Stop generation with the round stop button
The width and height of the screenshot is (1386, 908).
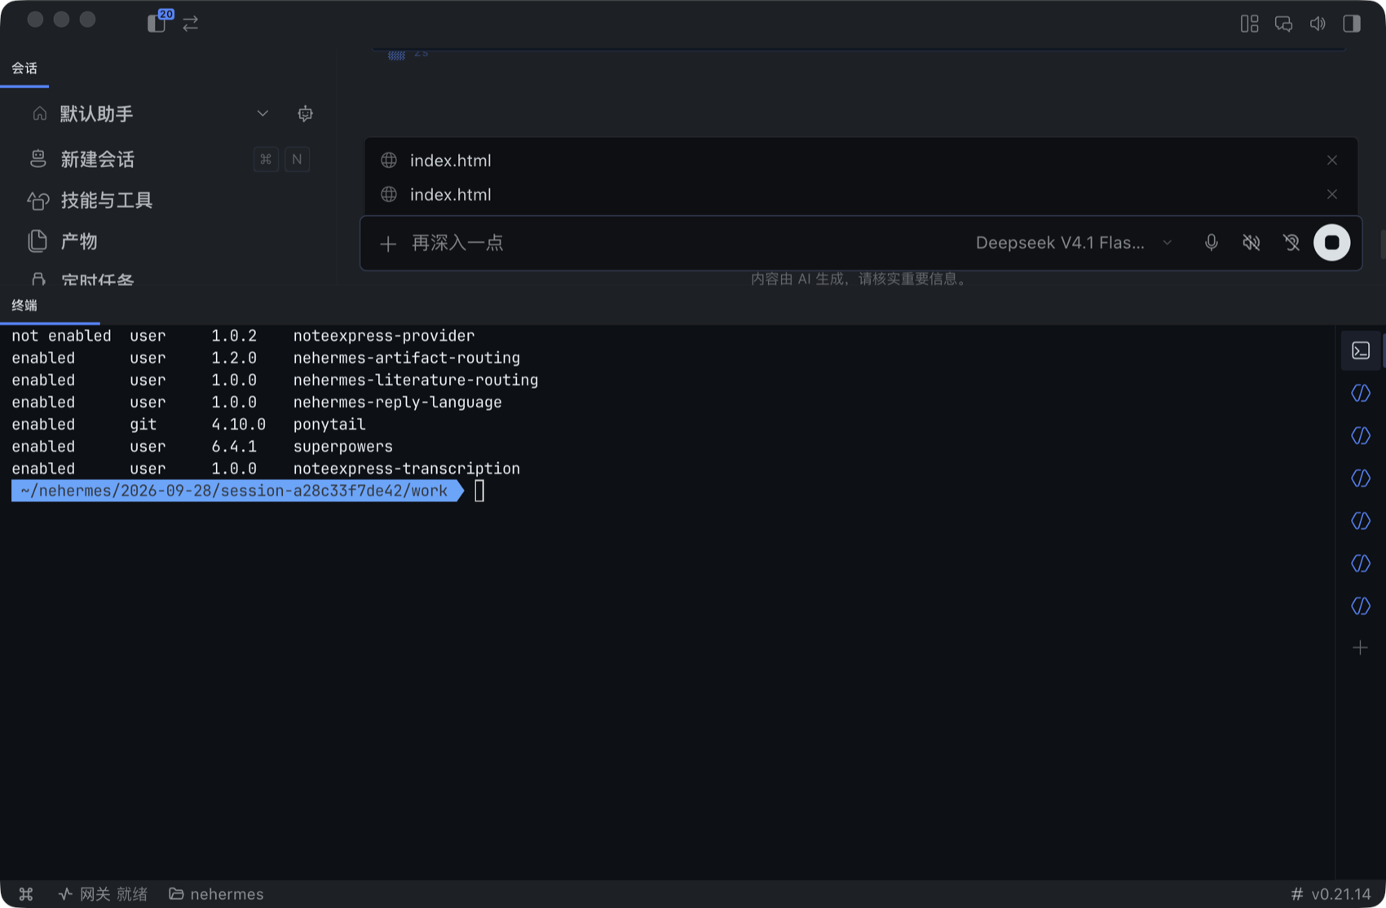tap(1332, 243)
